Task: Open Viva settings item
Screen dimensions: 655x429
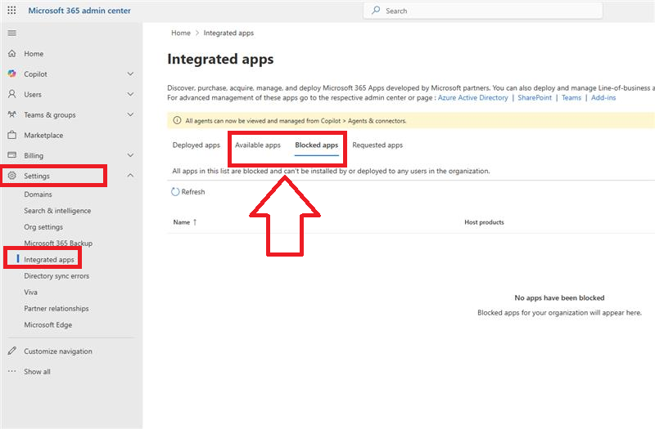Action: tap(30, 292)
